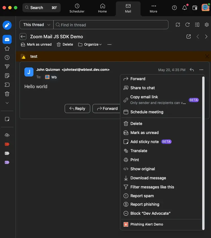
Task: Expand the This thread search scope dropdown
Action: click(36, 25)
